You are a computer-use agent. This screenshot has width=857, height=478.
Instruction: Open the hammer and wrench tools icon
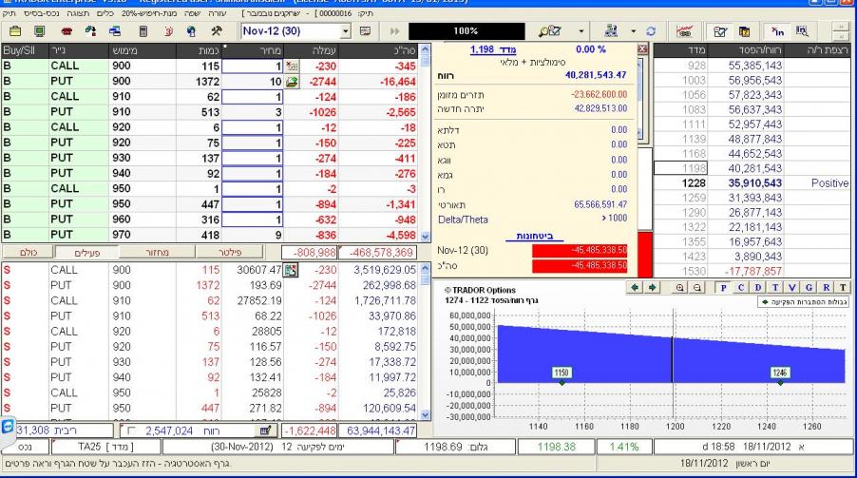(216, 31)
